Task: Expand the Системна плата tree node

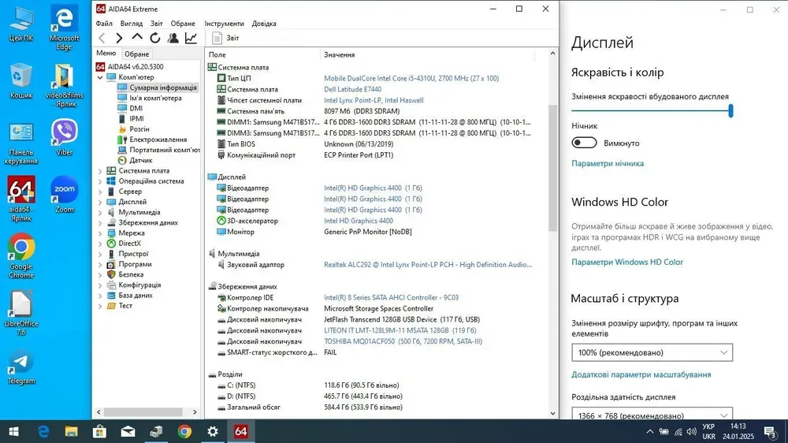Action: 100,170
